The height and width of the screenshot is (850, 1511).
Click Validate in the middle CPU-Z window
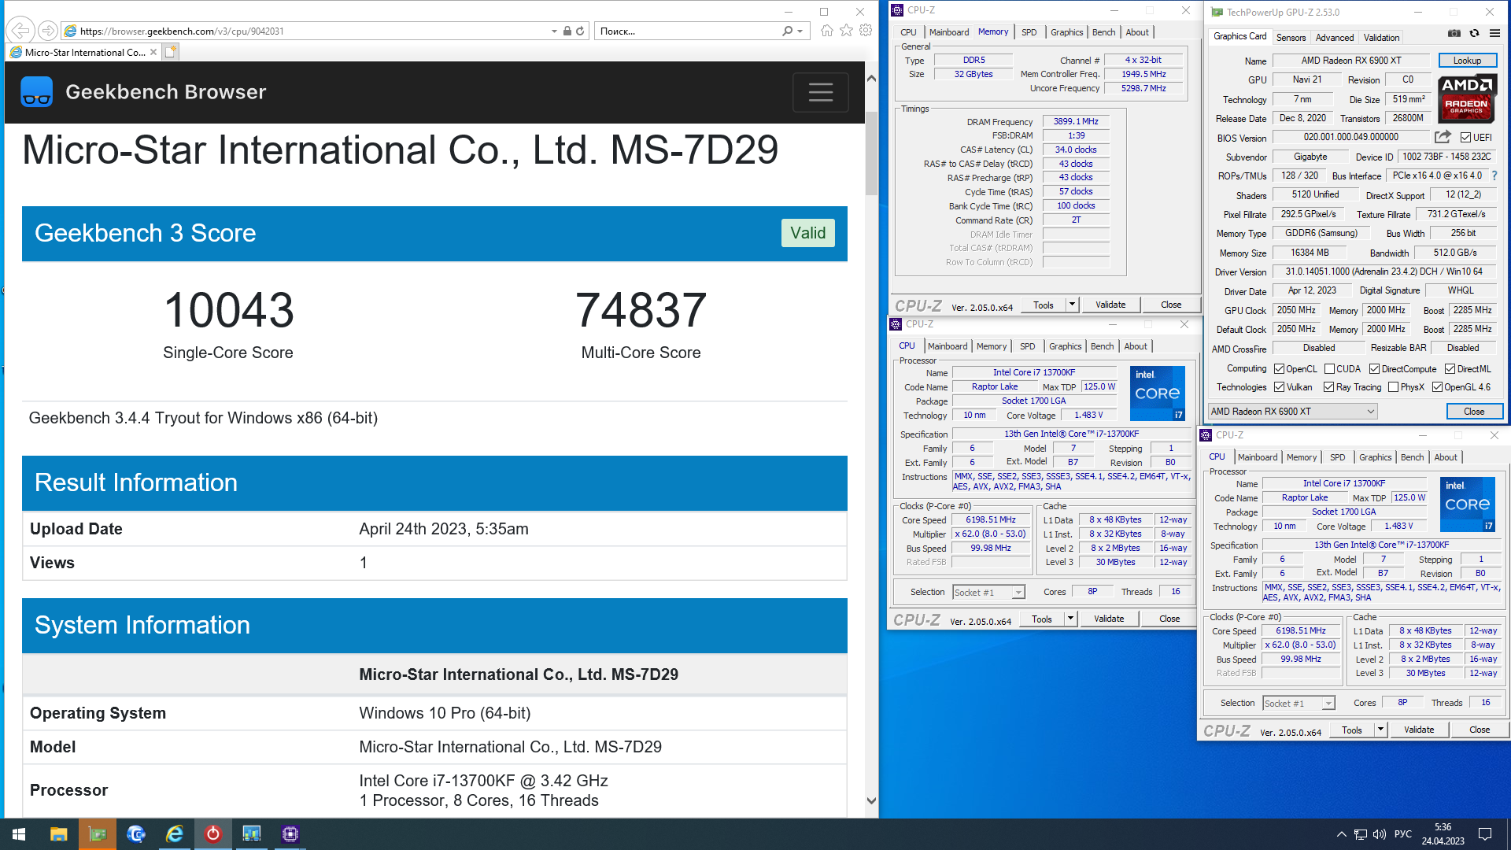1109,619
